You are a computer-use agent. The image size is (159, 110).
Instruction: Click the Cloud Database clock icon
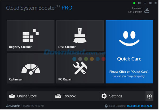tap(106, 106)
